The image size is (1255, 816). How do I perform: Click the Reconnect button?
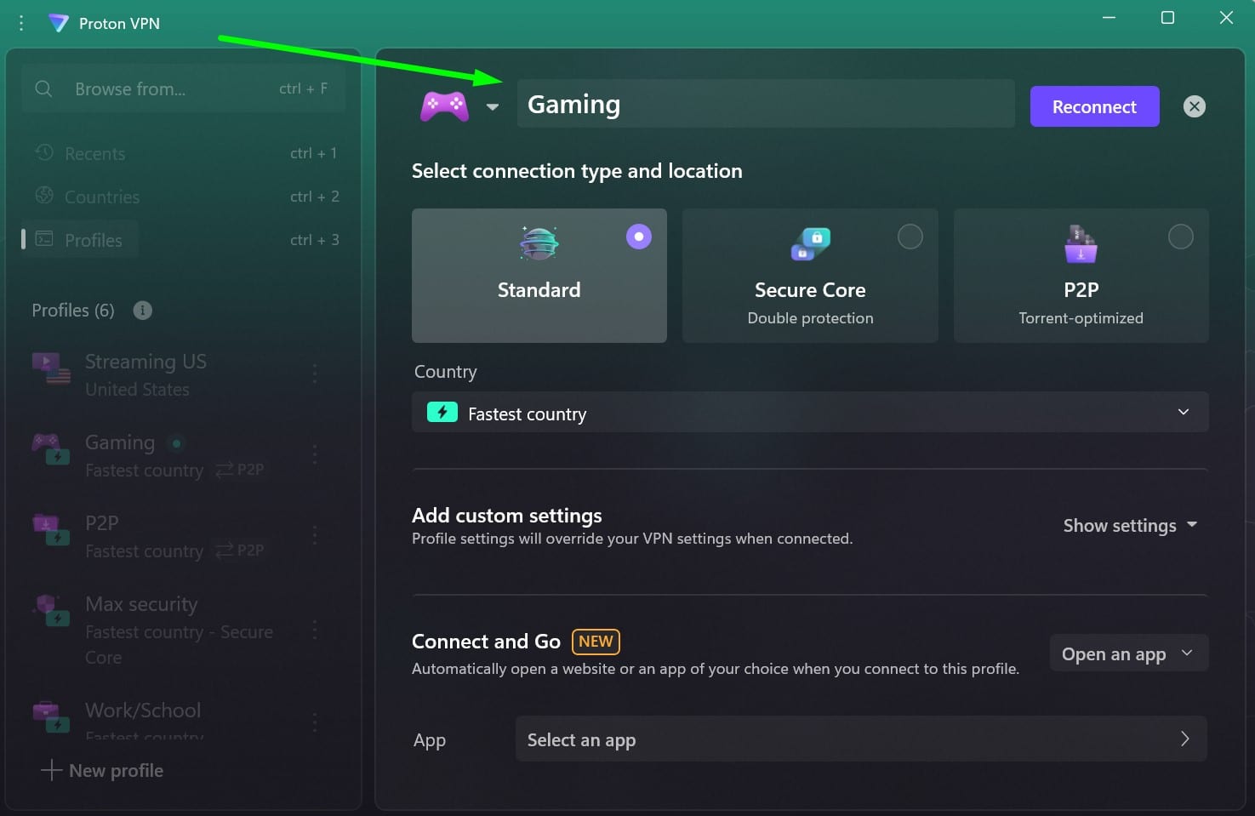pyautogui.click(x=1094, y=106)
